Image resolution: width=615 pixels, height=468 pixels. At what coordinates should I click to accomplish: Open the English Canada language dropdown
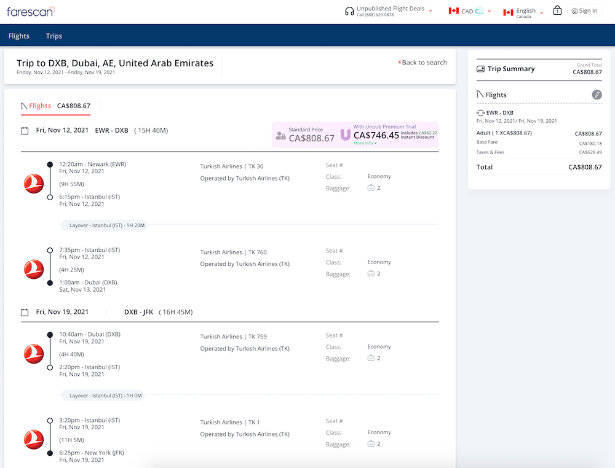tap(541, 13)
